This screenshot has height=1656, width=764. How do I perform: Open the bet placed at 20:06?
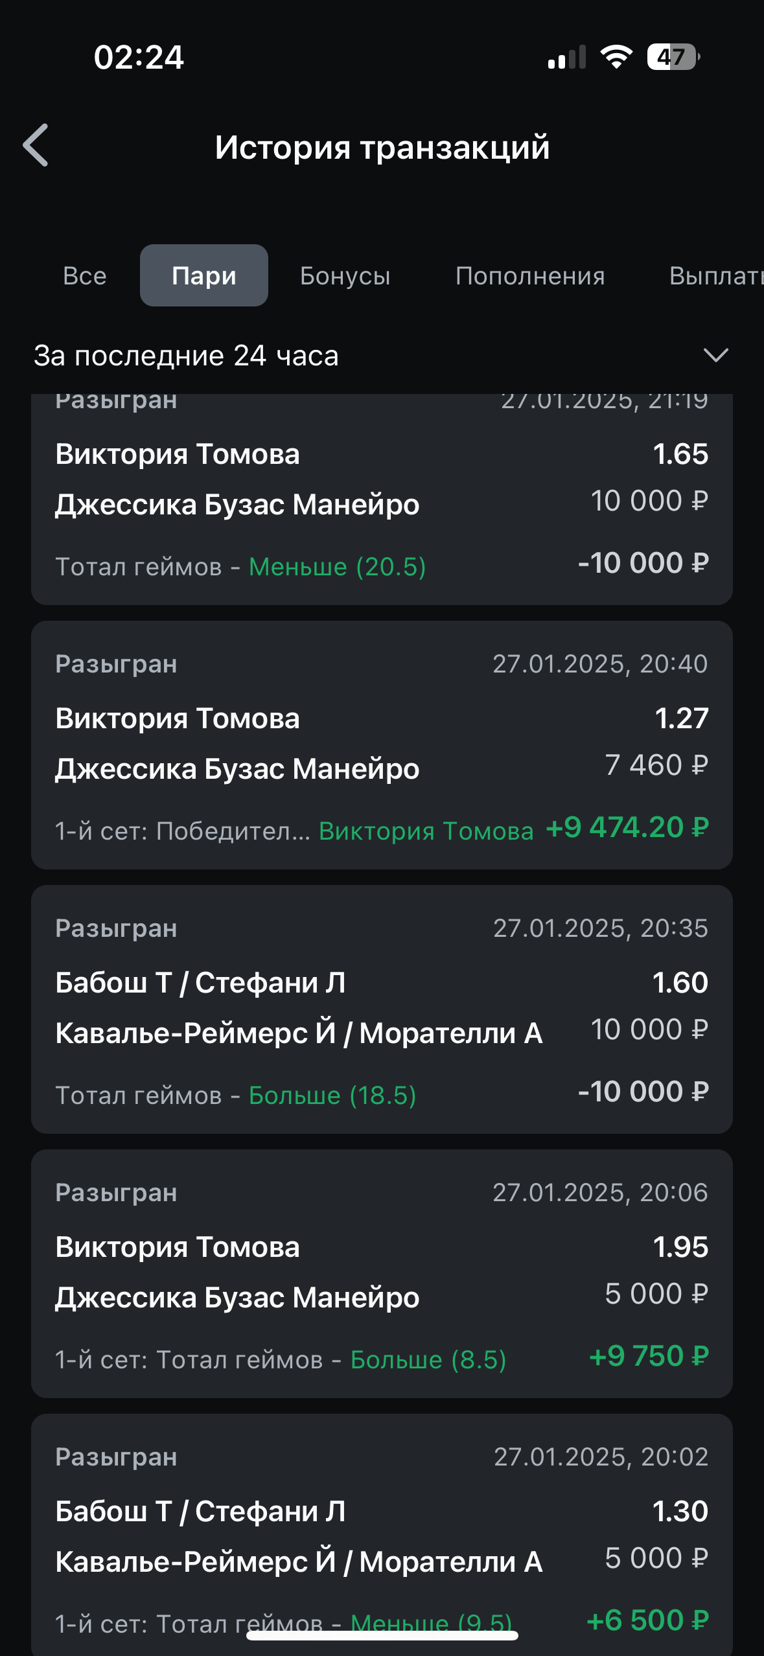(382, 1273)
